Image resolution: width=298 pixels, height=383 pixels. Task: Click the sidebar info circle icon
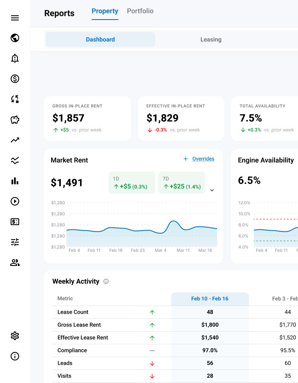15,356
